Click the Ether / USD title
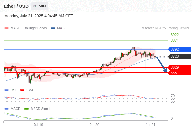The image size is (192, 130). (x=16, y=6)
